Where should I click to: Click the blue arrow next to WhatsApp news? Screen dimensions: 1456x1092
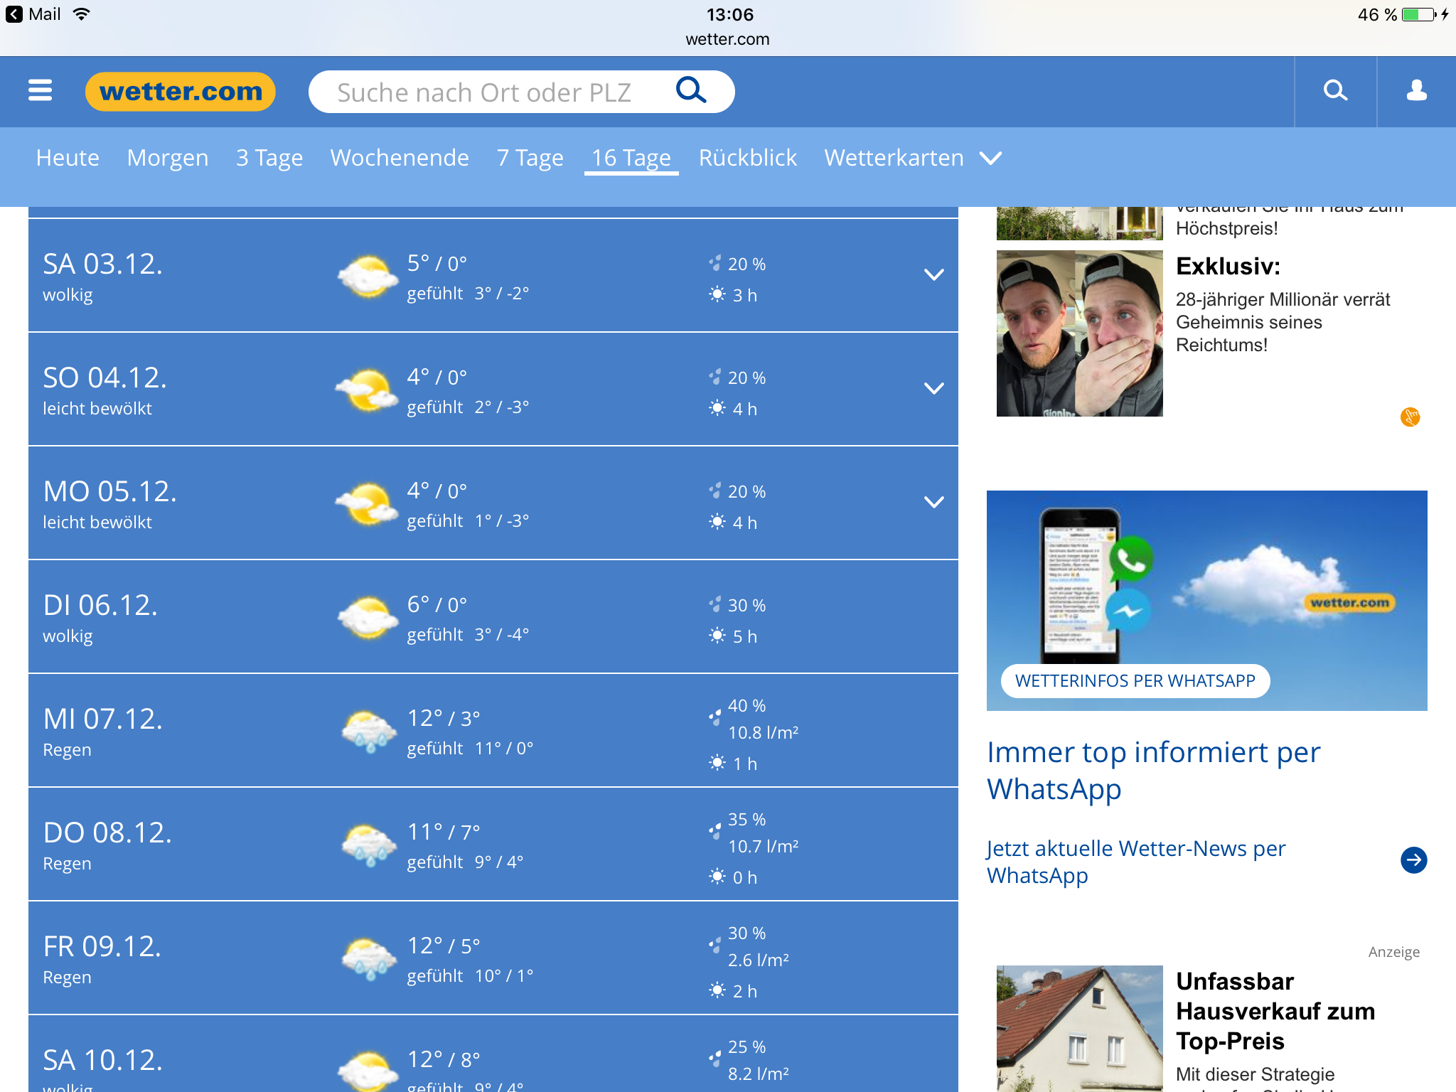pos(1413,860)
